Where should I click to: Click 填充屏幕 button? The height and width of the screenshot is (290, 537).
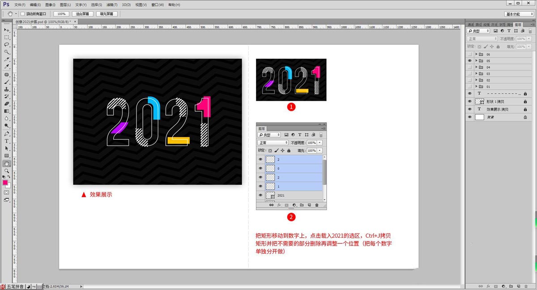[x=107, y=14]
